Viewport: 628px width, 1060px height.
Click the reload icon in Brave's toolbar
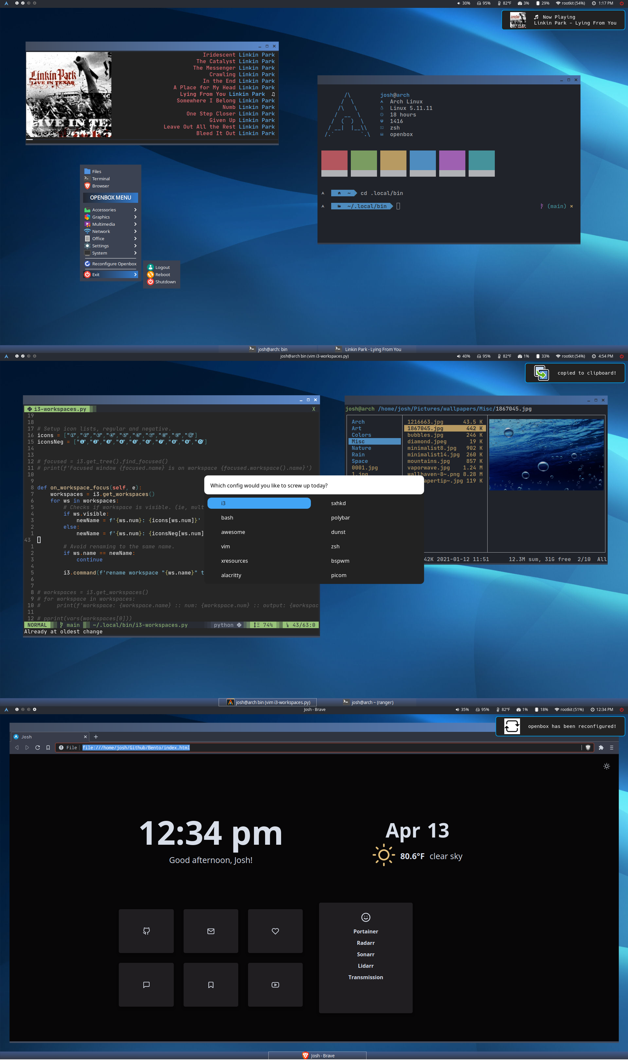pyautogui.click(x=37, y=748)
